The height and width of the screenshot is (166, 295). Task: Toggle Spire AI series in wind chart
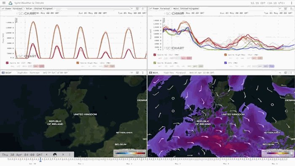[155, 55]
